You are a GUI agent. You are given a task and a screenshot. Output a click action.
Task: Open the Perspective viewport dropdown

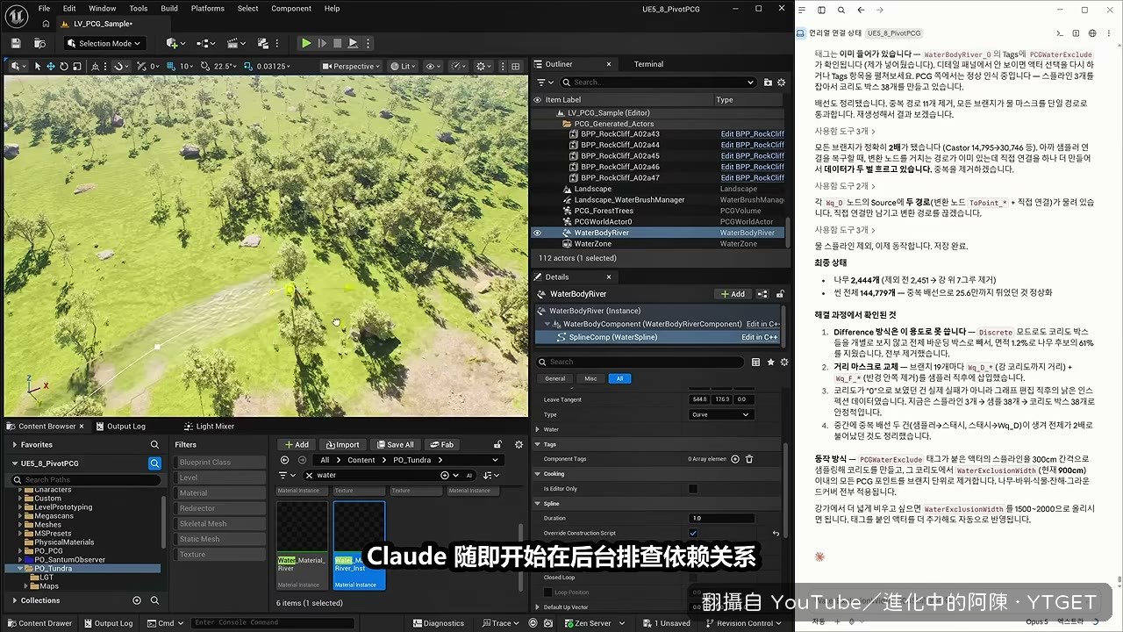tap(351, 66)
